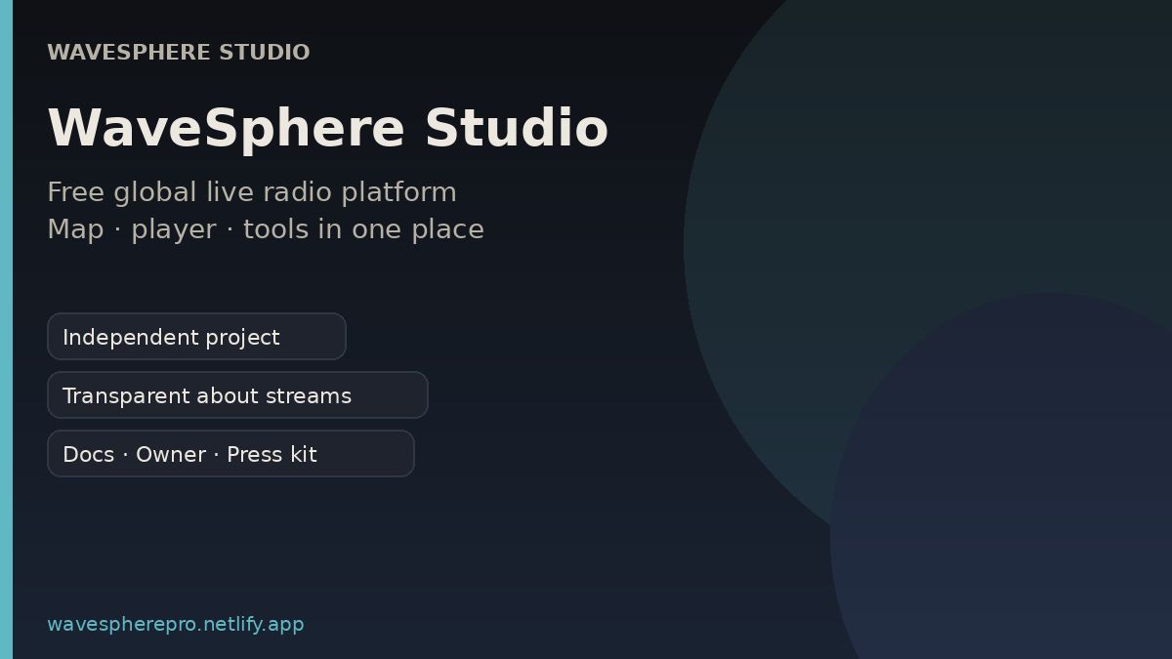Viewport: 1172px width, 659px height.
Task: Click the "Map · player · tools in one place" line
Action: tap(266, 229)
